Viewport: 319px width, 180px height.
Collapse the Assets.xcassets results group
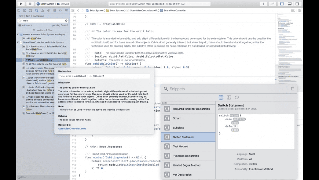pyautogui.click(x=17, y=34)
